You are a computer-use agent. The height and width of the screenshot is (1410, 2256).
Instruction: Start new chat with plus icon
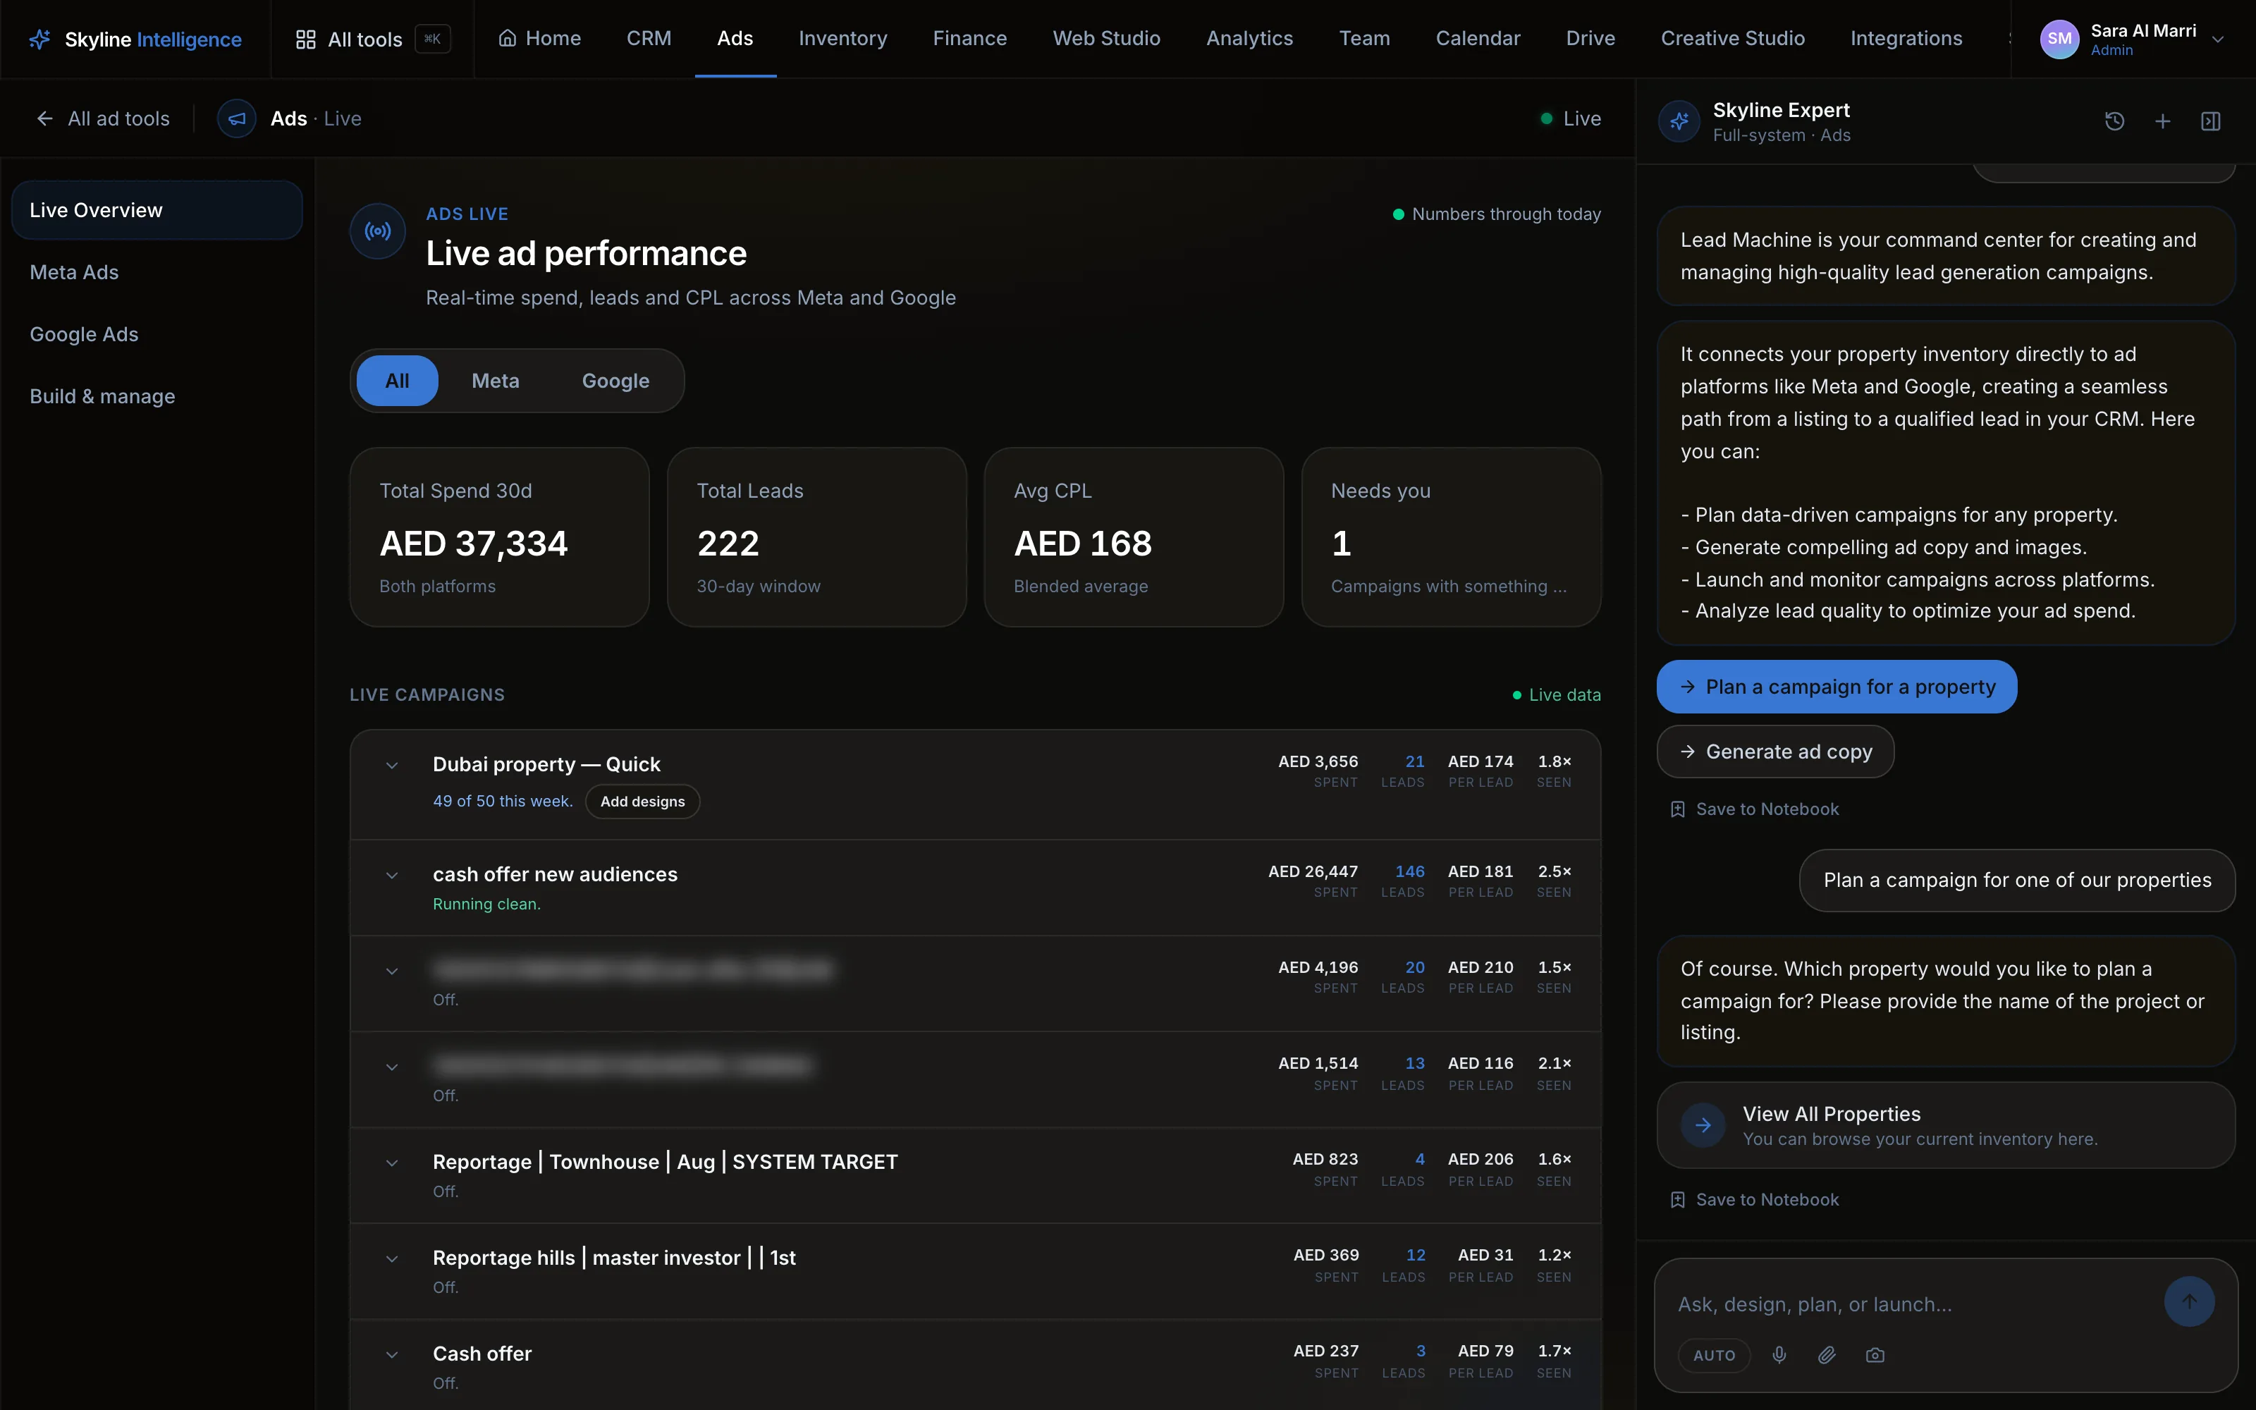[2163, 121]
